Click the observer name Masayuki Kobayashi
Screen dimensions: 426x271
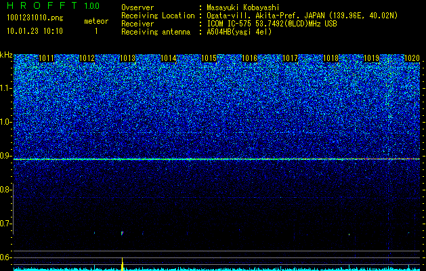coord(243,7)
